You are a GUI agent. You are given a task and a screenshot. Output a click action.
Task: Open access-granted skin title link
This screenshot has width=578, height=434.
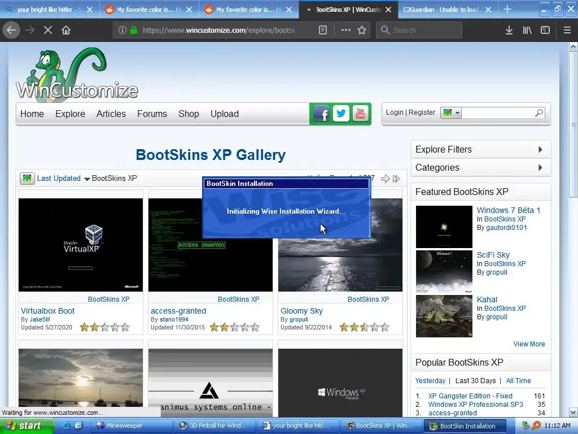[178, 311]
